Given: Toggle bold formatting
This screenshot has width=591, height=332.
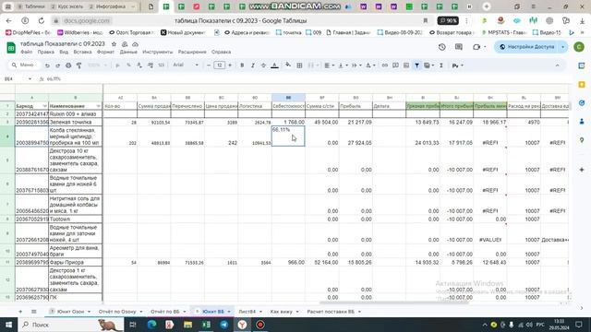Looking at the screenshot, I should [x=242, y=65].
